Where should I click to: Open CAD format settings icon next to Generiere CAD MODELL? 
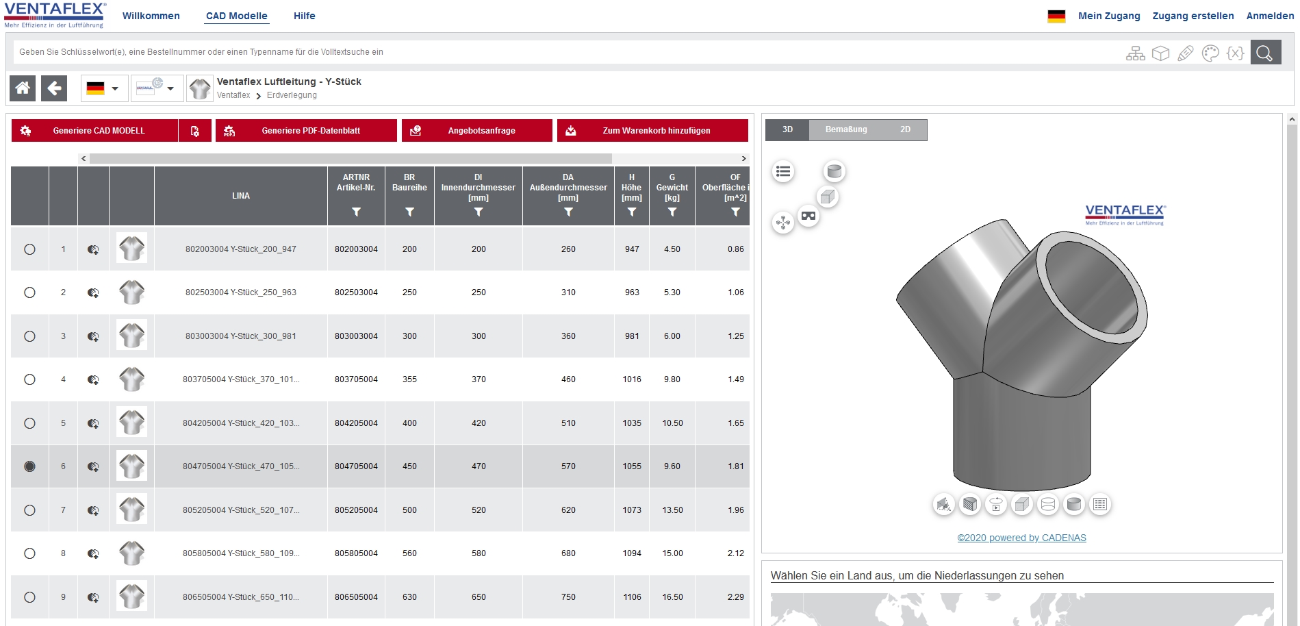[195, 131]
